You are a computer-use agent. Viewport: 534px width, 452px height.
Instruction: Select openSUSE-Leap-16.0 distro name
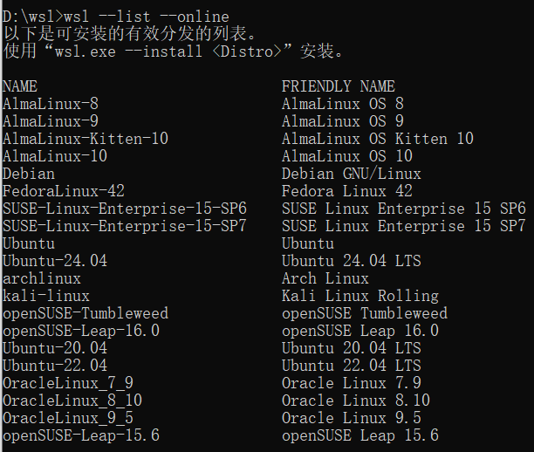[x=81, y=330]
